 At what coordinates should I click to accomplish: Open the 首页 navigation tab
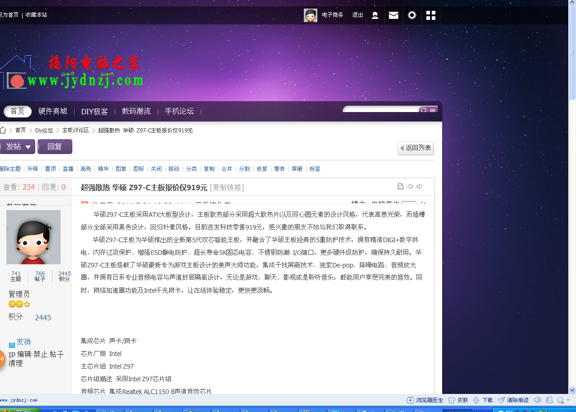(18, 111)
